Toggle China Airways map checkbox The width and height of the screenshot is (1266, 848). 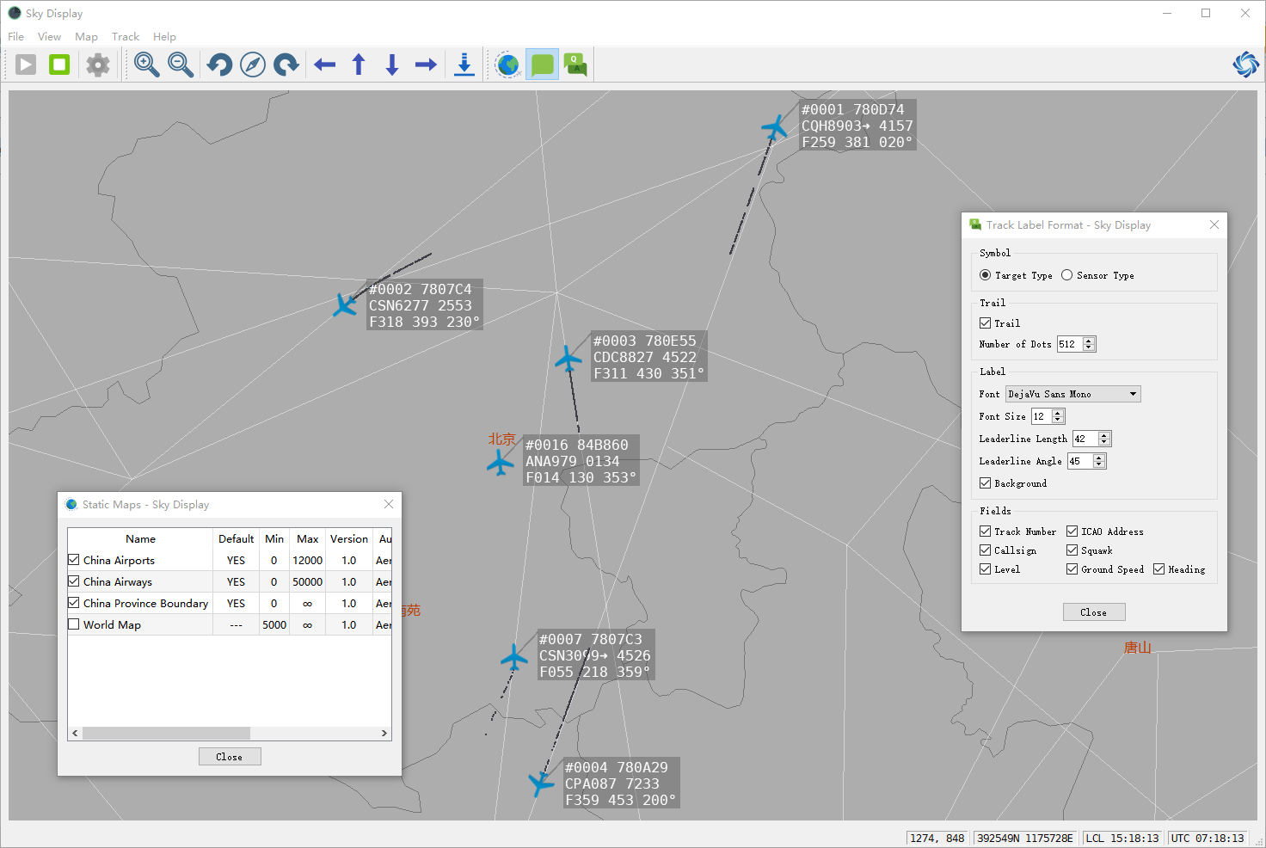(x=74, y=581)
